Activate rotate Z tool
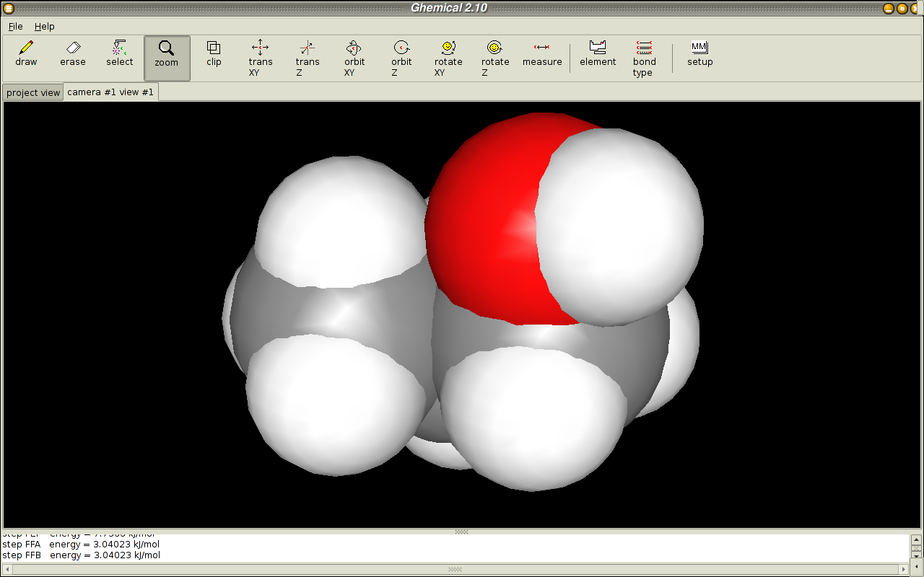Viewport: 924px width, 577px height. coord(495,58)
